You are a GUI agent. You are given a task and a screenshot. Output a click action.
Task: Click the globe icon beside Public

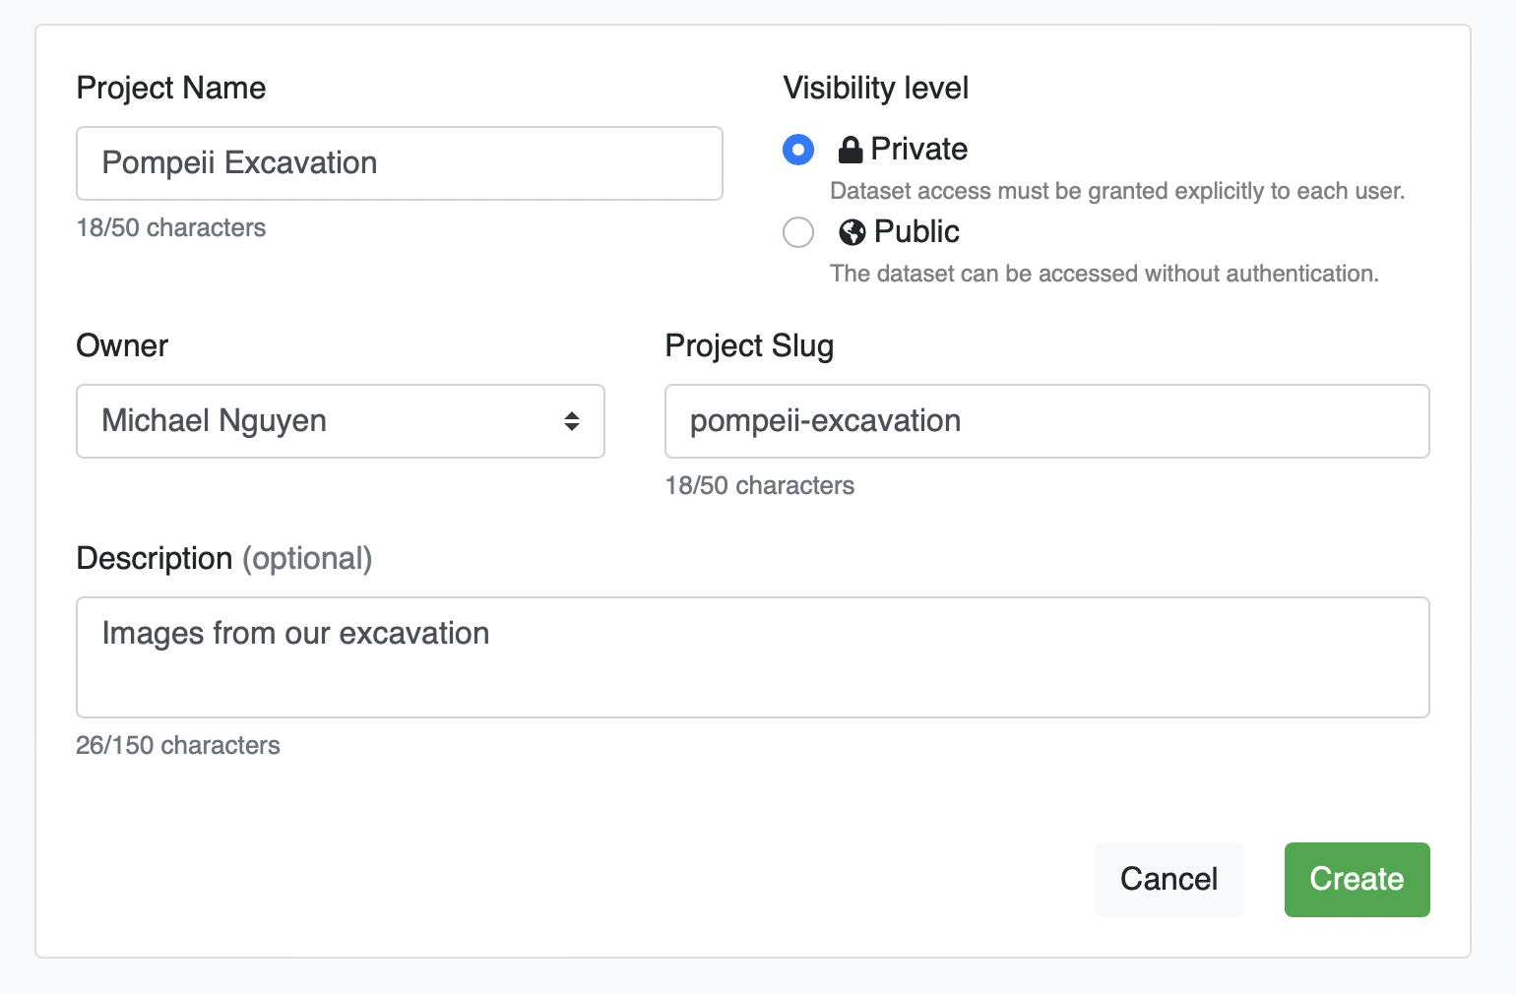853,232
